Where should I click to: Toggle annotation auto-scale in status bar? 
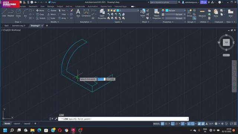tap(203, 124)
